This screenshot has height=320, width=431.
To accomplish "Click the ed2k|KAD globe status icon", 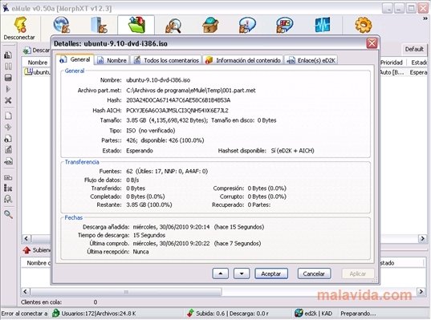I will [x=299, y=313].
